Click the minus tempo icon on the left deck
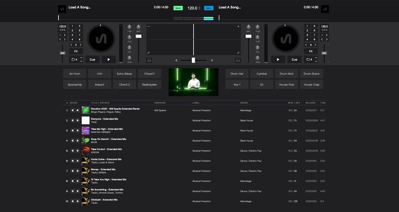The image size is (399, 212). click(59, 35)
